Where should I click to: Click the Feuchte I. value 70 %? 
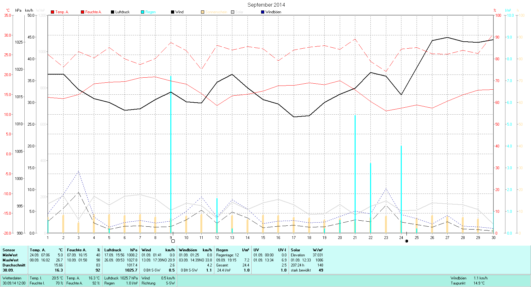59,283
